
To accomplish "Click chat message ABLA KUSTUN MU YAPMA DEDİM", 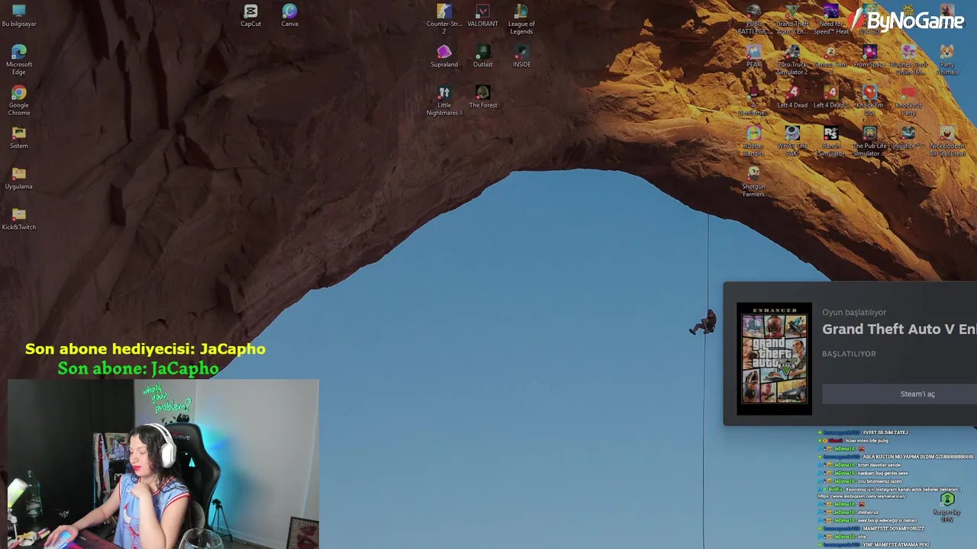I will (x=918, y=457).
